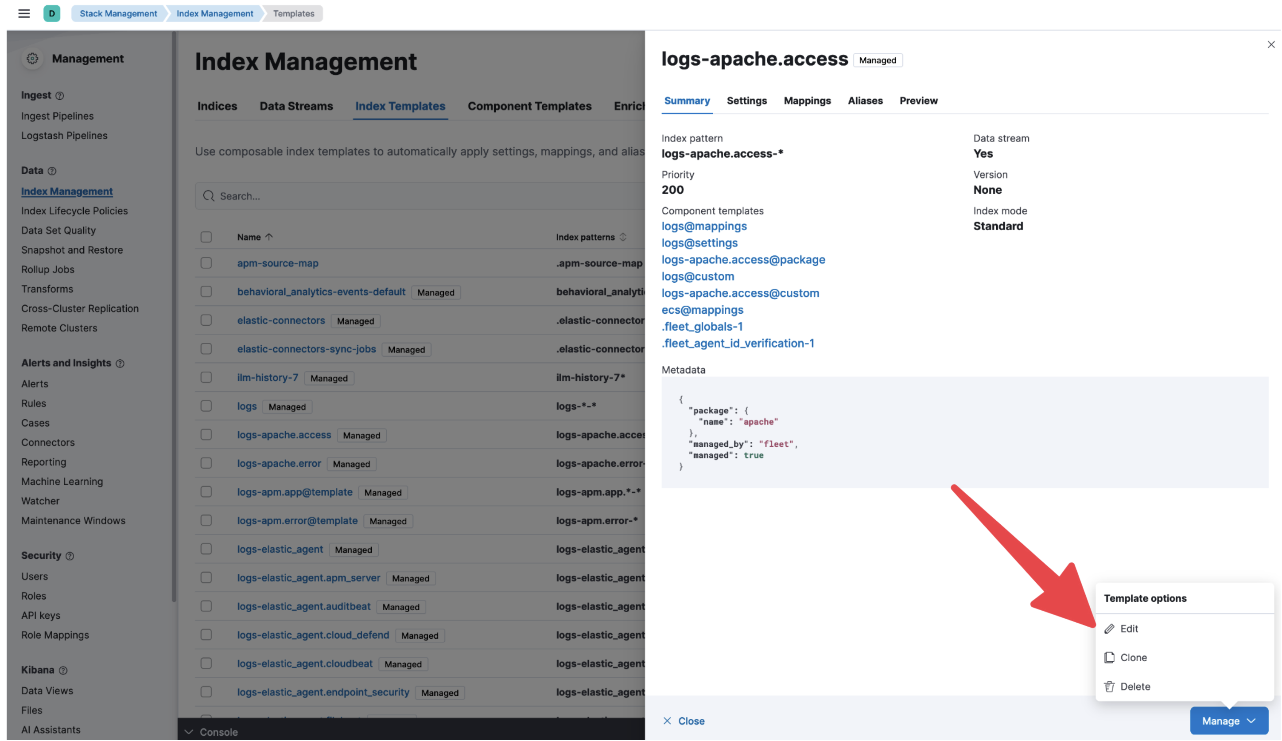Click the Management gear icon

(32, 58)
